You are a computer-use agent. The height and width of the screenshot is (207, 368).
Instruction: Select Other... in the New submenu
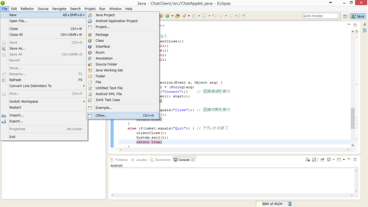(x=123, y=115)
